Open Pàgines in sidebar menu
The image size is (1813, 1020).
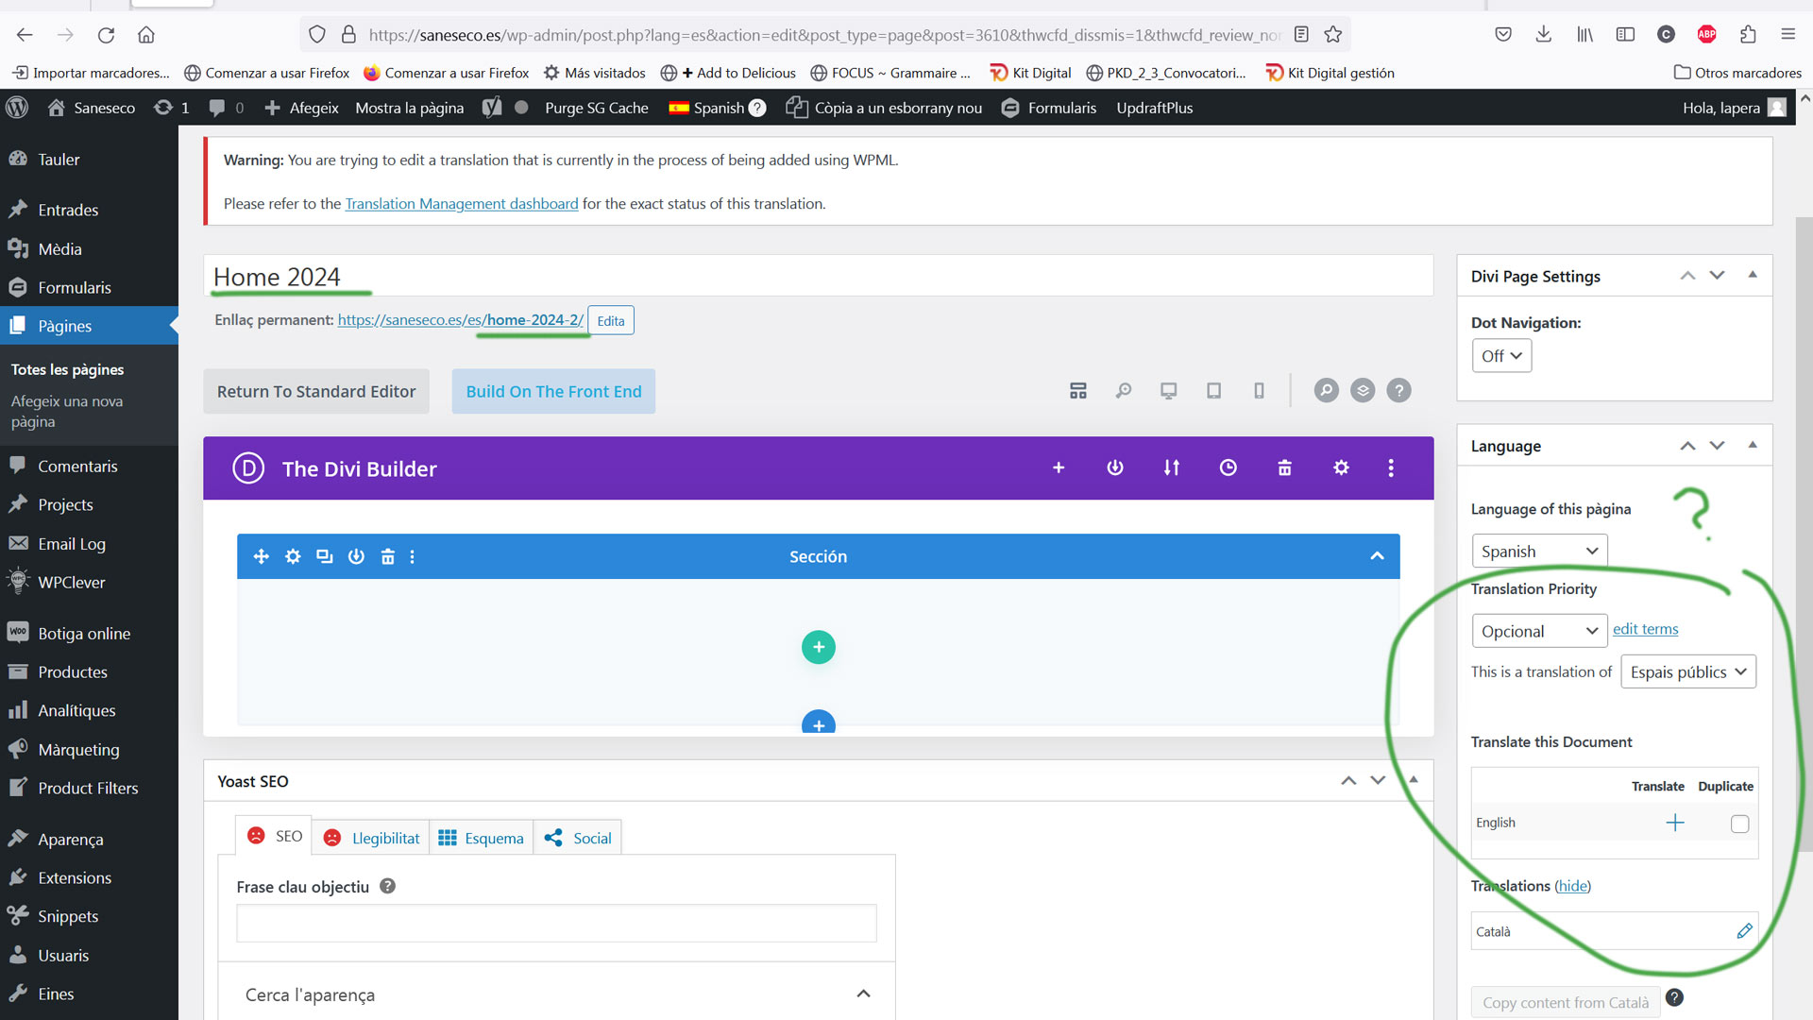tap(89, 326)
